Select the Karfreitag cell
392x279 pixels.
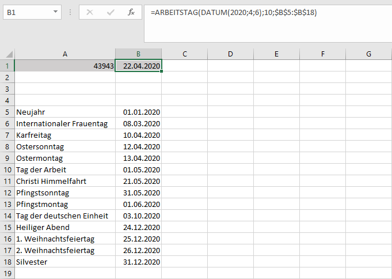tap(65, 135)
